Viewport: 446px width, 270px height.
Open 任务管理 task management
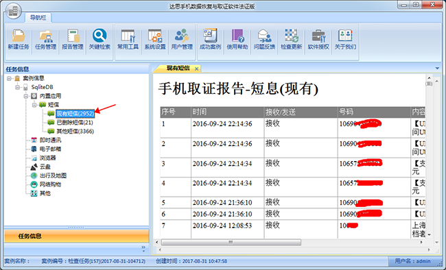[x=45, y=40]
